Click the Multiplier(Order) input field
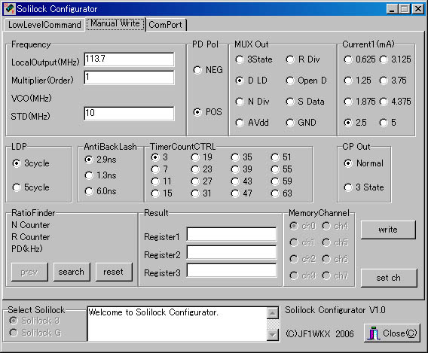This screenshot has height=353, width=428. click(129, 78)
